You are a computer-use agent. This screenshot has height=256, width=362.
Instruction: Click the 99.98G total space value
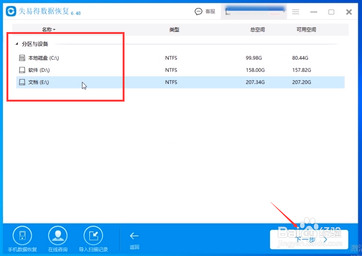click(254, 58)
